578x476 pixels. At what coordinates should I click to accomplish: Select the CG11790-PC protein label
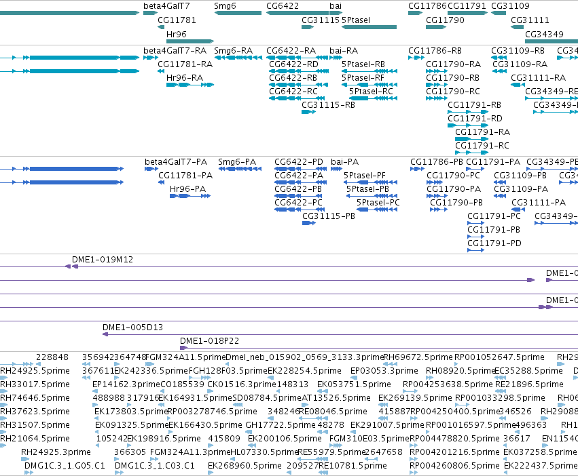point(454,175)
